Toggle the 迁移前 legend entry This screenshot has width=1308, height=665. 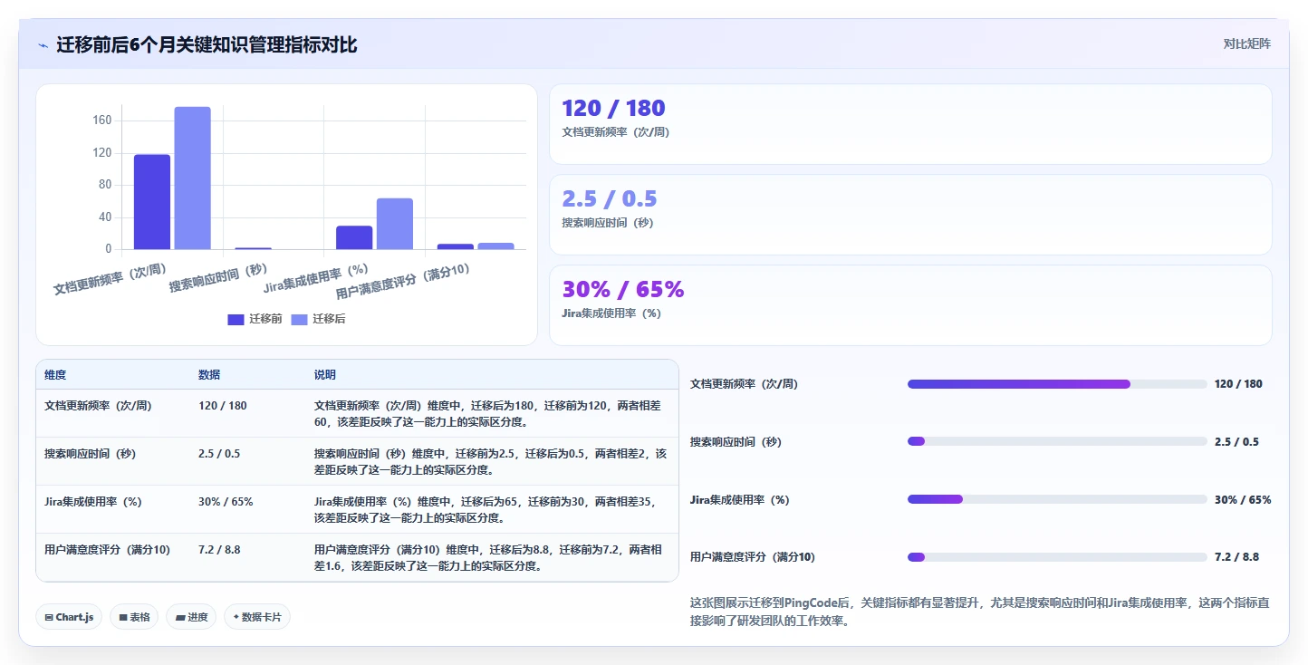point(255,319)
